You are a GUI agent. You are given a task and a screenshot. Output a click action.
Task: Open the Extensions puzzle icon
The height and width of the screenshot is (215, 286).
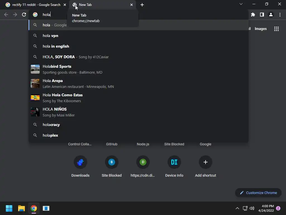(x=253, y=15)
